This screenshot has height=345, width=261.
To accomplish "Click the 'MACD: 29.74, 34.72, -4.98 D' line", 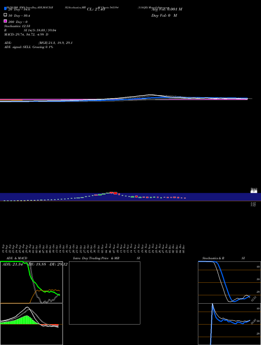I will click(26, 34).
